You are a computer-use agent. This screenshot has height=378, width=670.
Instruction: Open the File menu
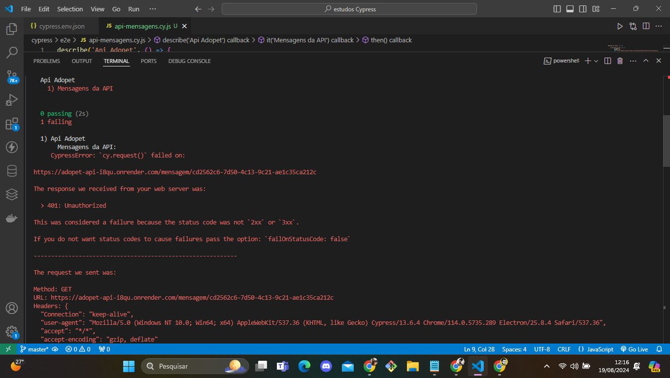coord(26,9)
